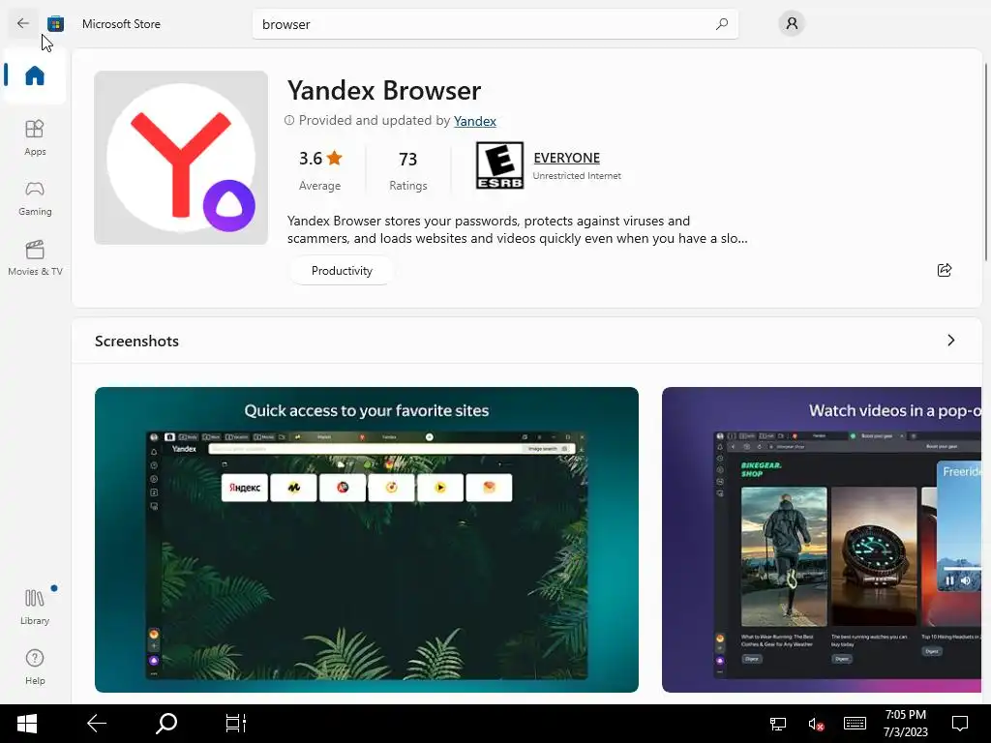Open Movies & TV in the sidebar
Viewport: 991px width, 743px height.
(35, 257)
